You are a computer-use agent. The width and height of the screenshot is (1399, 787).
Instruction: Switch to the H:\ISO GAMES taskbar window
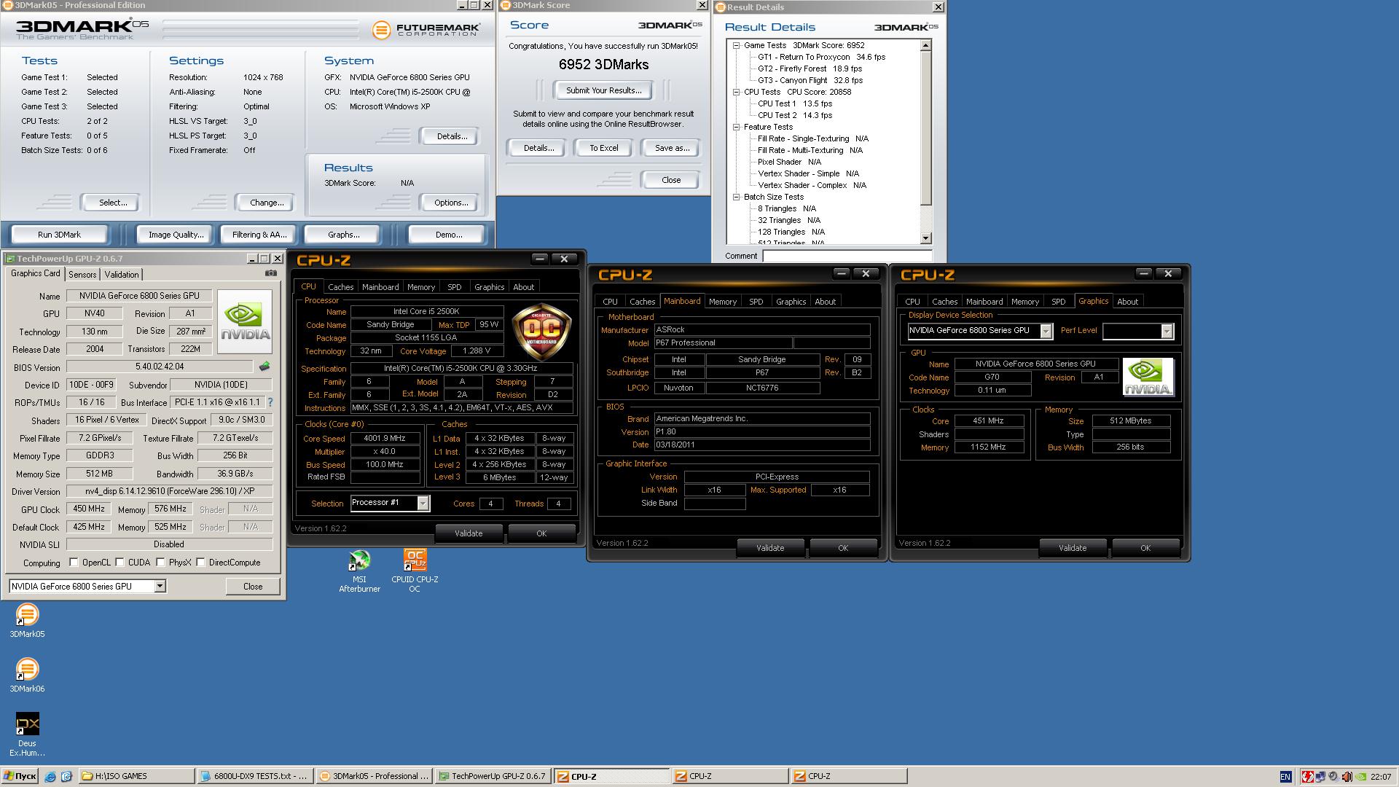[x=136, y=777]
